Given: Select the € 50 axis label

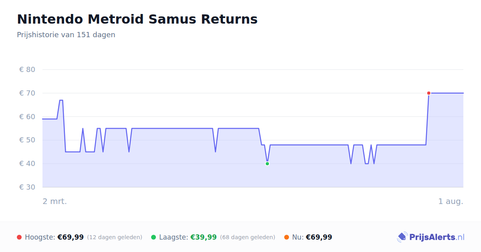Looking at the screenshot, I should coord(27,140).
